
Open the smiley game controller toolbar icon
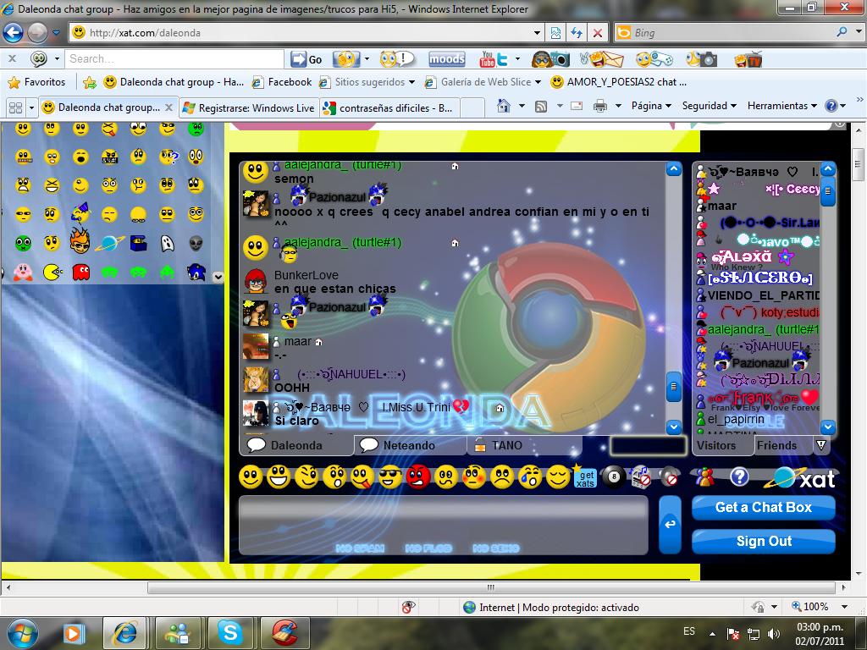click(654, 58)
